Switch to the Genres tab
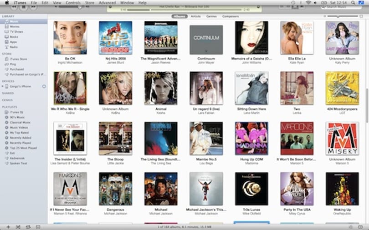 211,16
